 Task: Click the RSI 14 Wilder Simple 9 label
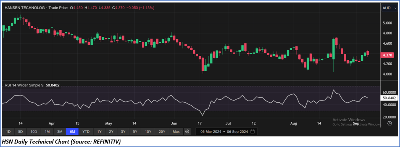(x=24, y=85)
